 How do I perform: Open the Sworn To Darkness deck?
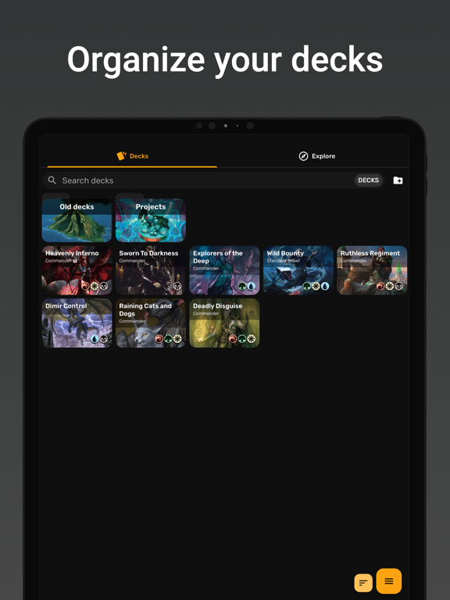tap(150, 270)
